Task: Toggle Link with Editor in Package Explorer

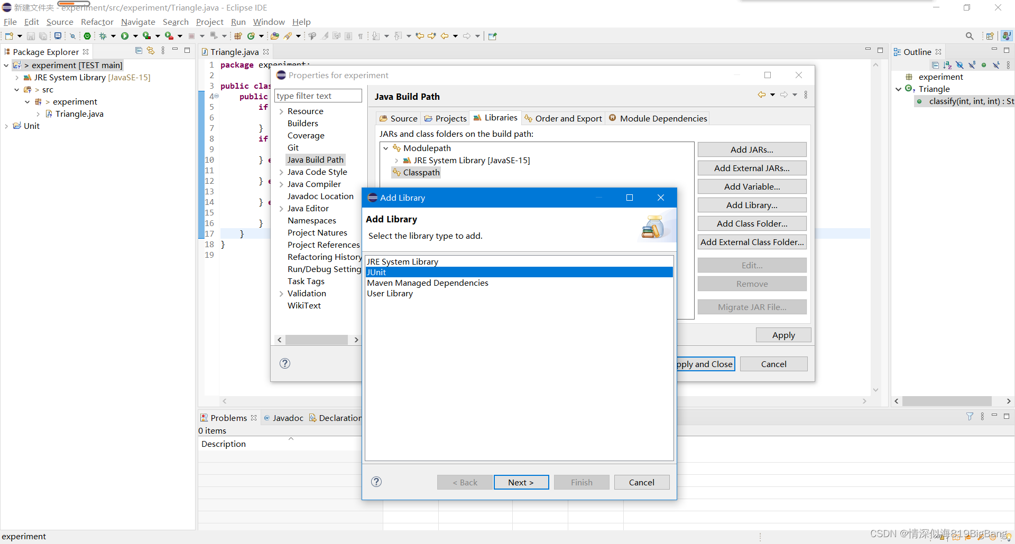Action: (151, 51)
